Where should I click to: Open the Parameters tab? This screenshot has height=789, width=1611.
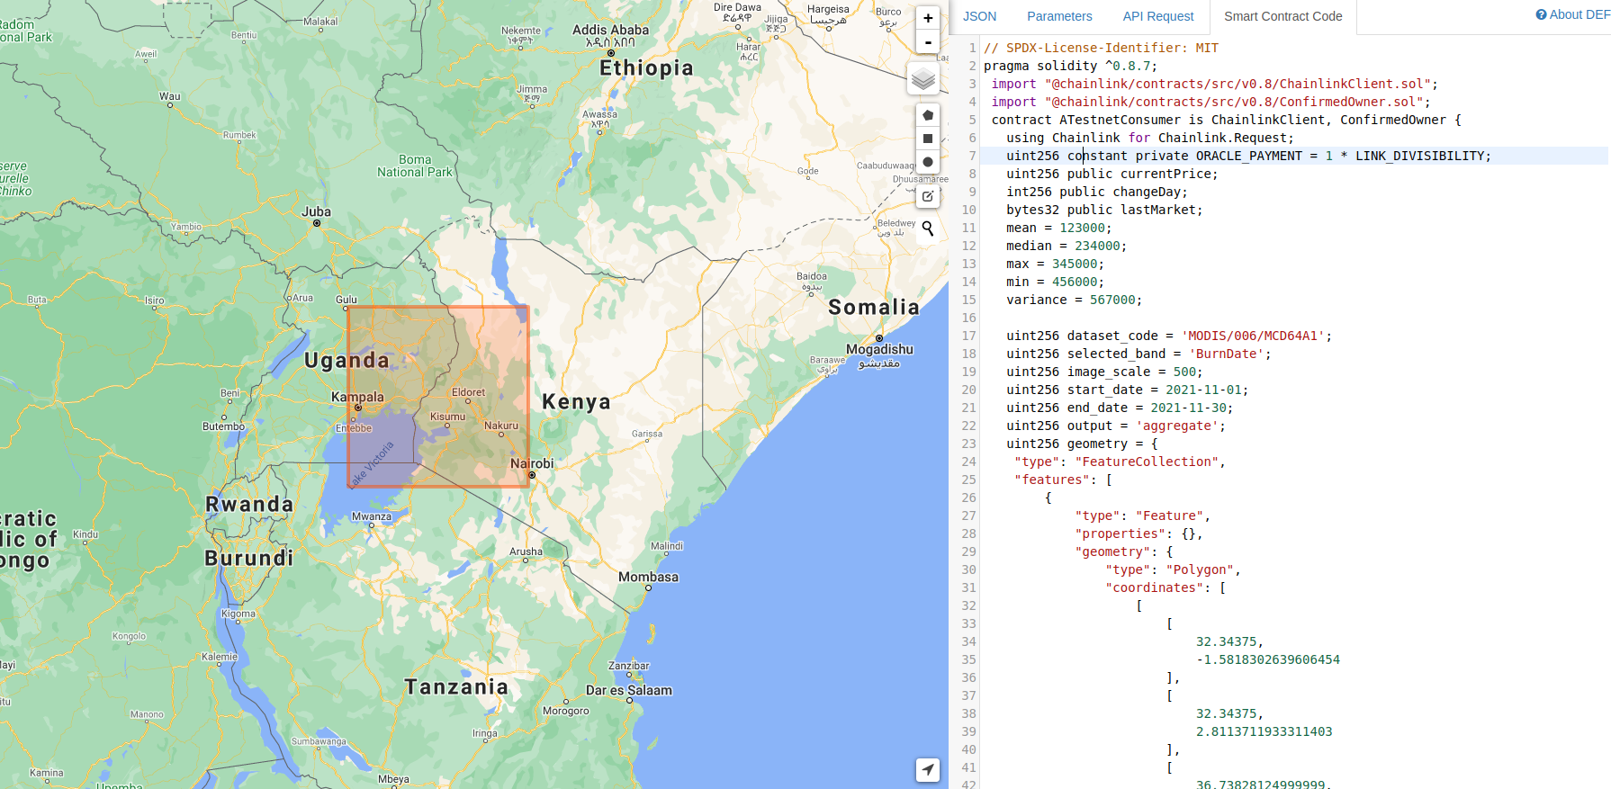(1059, 16)
